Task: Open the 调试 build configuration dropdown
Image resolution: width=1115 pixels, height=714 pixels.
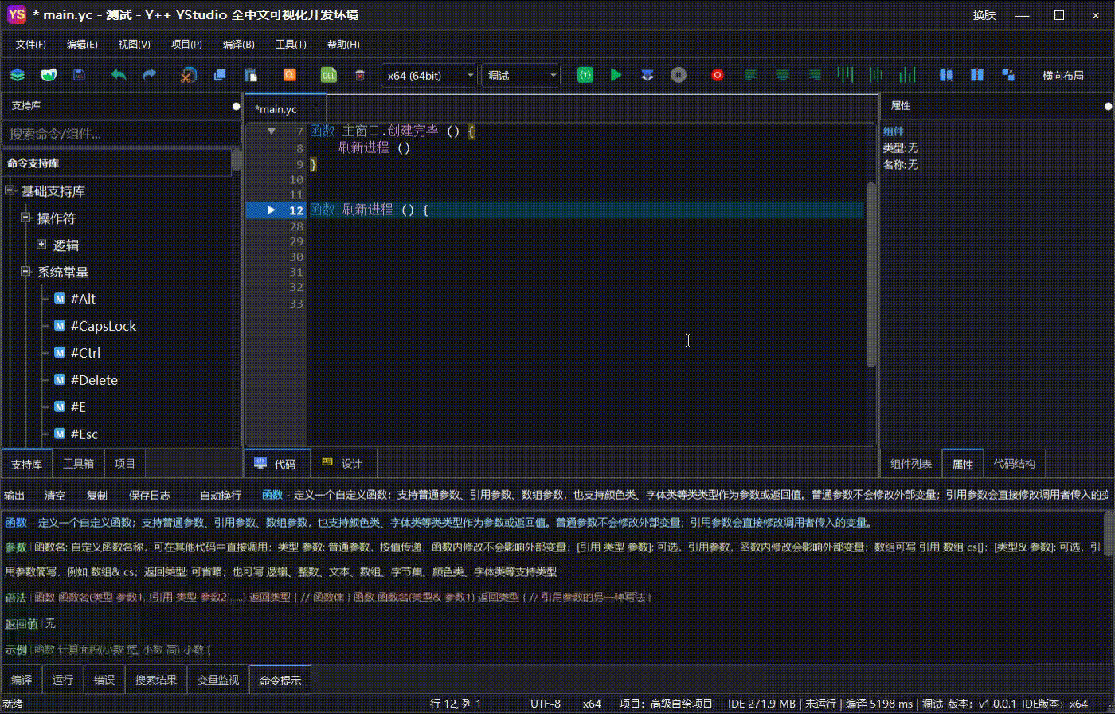Action: tap(521, 75)
